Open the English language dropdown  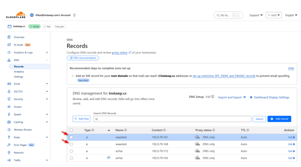(291, 15)
